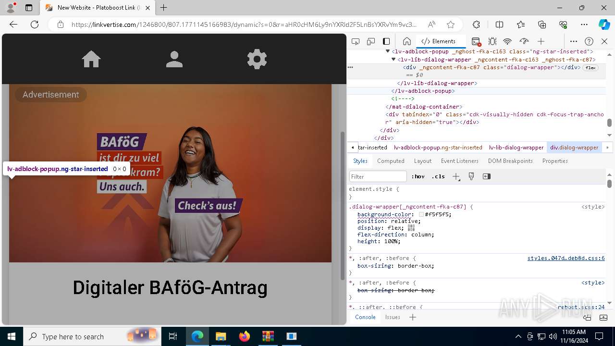Switch to the Computed tab
This screenshot has height=346, width=615.
391,161
